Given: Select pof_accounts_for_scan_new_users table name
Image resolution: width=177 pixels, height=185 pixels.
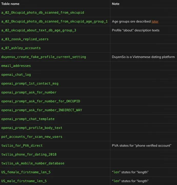Looking at the screenshot, I should [x=32, y=137].
